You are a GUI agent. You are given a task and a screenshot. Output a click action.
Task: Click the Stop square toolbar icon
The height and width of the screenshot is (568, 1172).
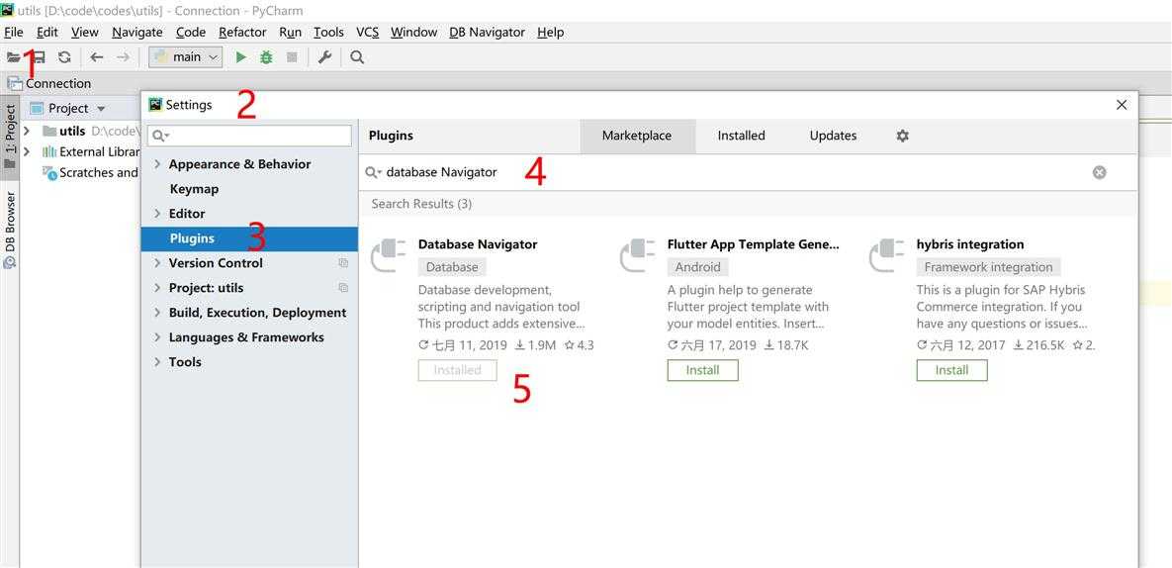tap(292, 56)
